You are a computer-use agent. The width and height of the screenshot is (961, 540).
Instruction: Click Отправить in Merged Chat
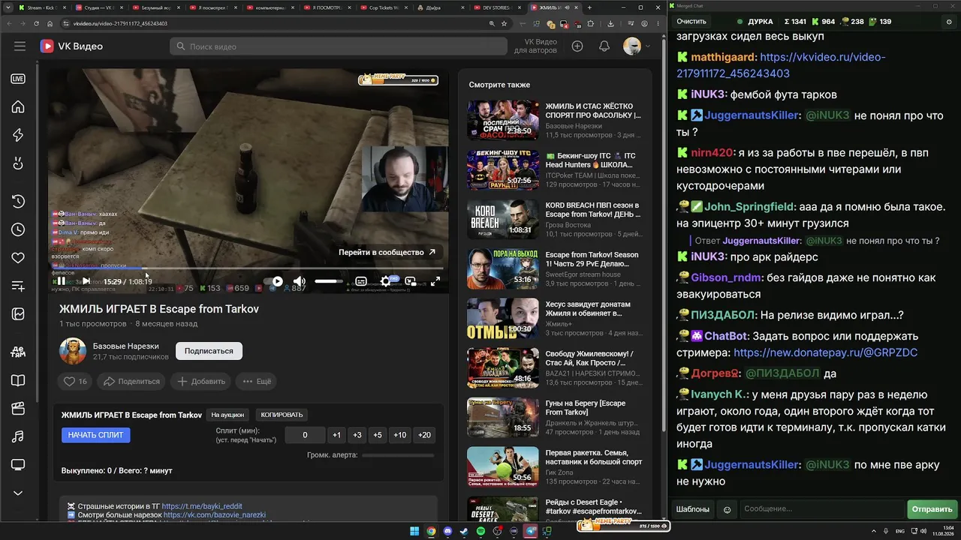(932, 509)
